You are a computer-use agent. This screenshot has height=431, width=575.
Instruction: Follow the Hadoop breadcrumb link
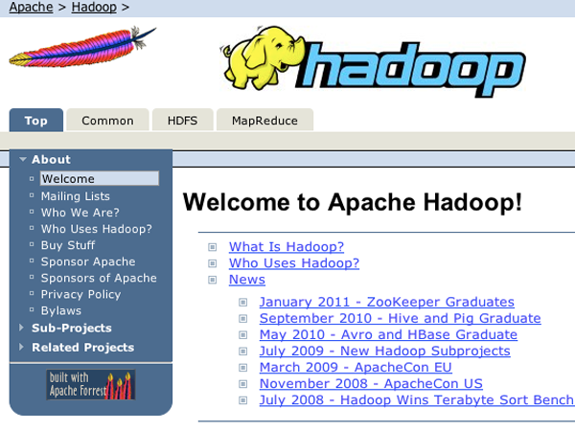coord(94,7)
